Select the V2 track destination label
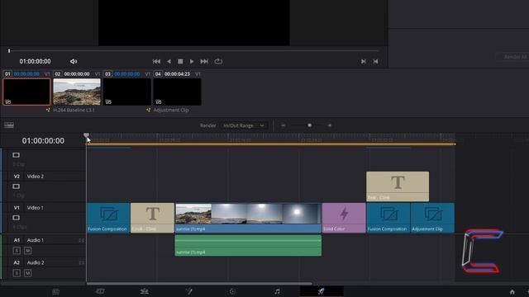Screen dimensions: 529x297 (x=17, y=177)
